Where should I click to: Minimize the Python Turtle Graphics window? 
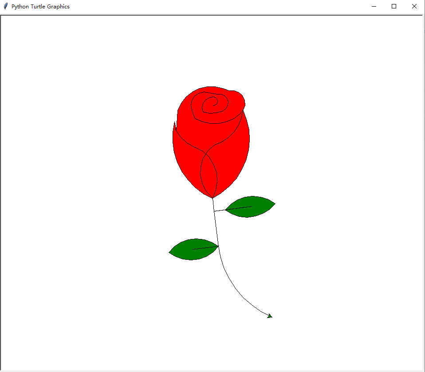coord(374,6)
